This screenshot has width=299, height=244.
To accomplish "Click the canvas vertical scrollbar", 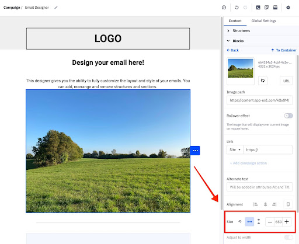I will 221,113.
